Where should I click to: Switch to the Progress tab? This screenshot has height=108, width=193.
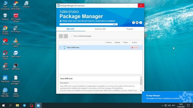(x=130, y=29)
